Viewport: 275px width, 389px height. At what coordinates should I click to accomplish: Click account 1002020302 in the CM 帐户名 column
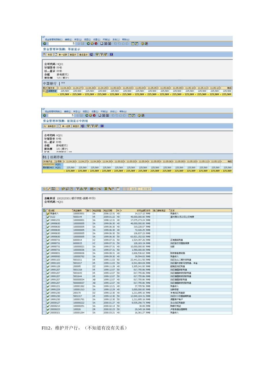(x=48, y=164)
